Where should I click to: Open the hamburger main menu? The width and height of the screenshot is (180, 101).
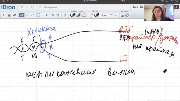(x=40, y=7)
